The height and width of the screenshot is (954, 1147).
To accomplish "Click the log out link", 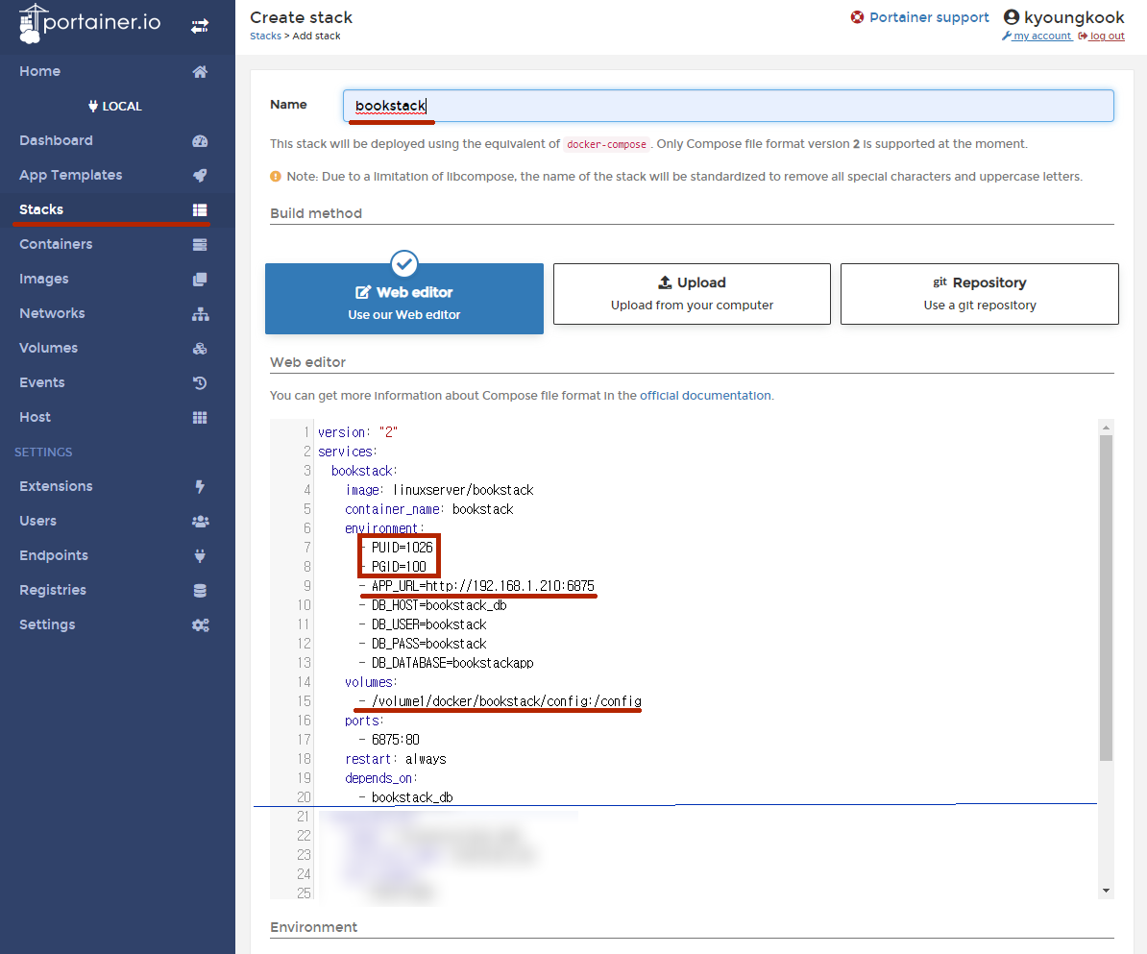I will [x=1107, y=36].
